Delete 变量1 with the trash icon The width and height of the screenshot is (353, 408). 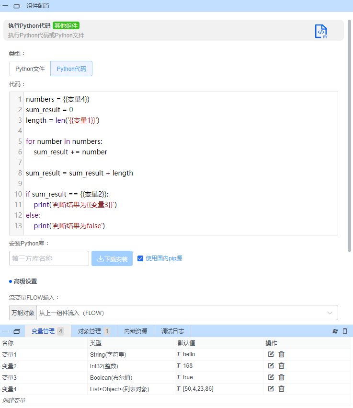click(x=282, y=354)
